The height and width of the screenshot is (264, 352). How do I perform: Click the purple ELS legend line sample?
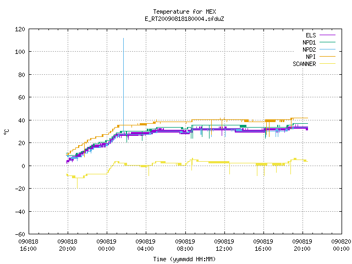[x=327, y=35]
